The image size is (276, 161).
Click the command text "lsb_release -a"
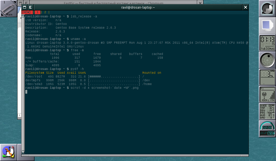(84, 16)
